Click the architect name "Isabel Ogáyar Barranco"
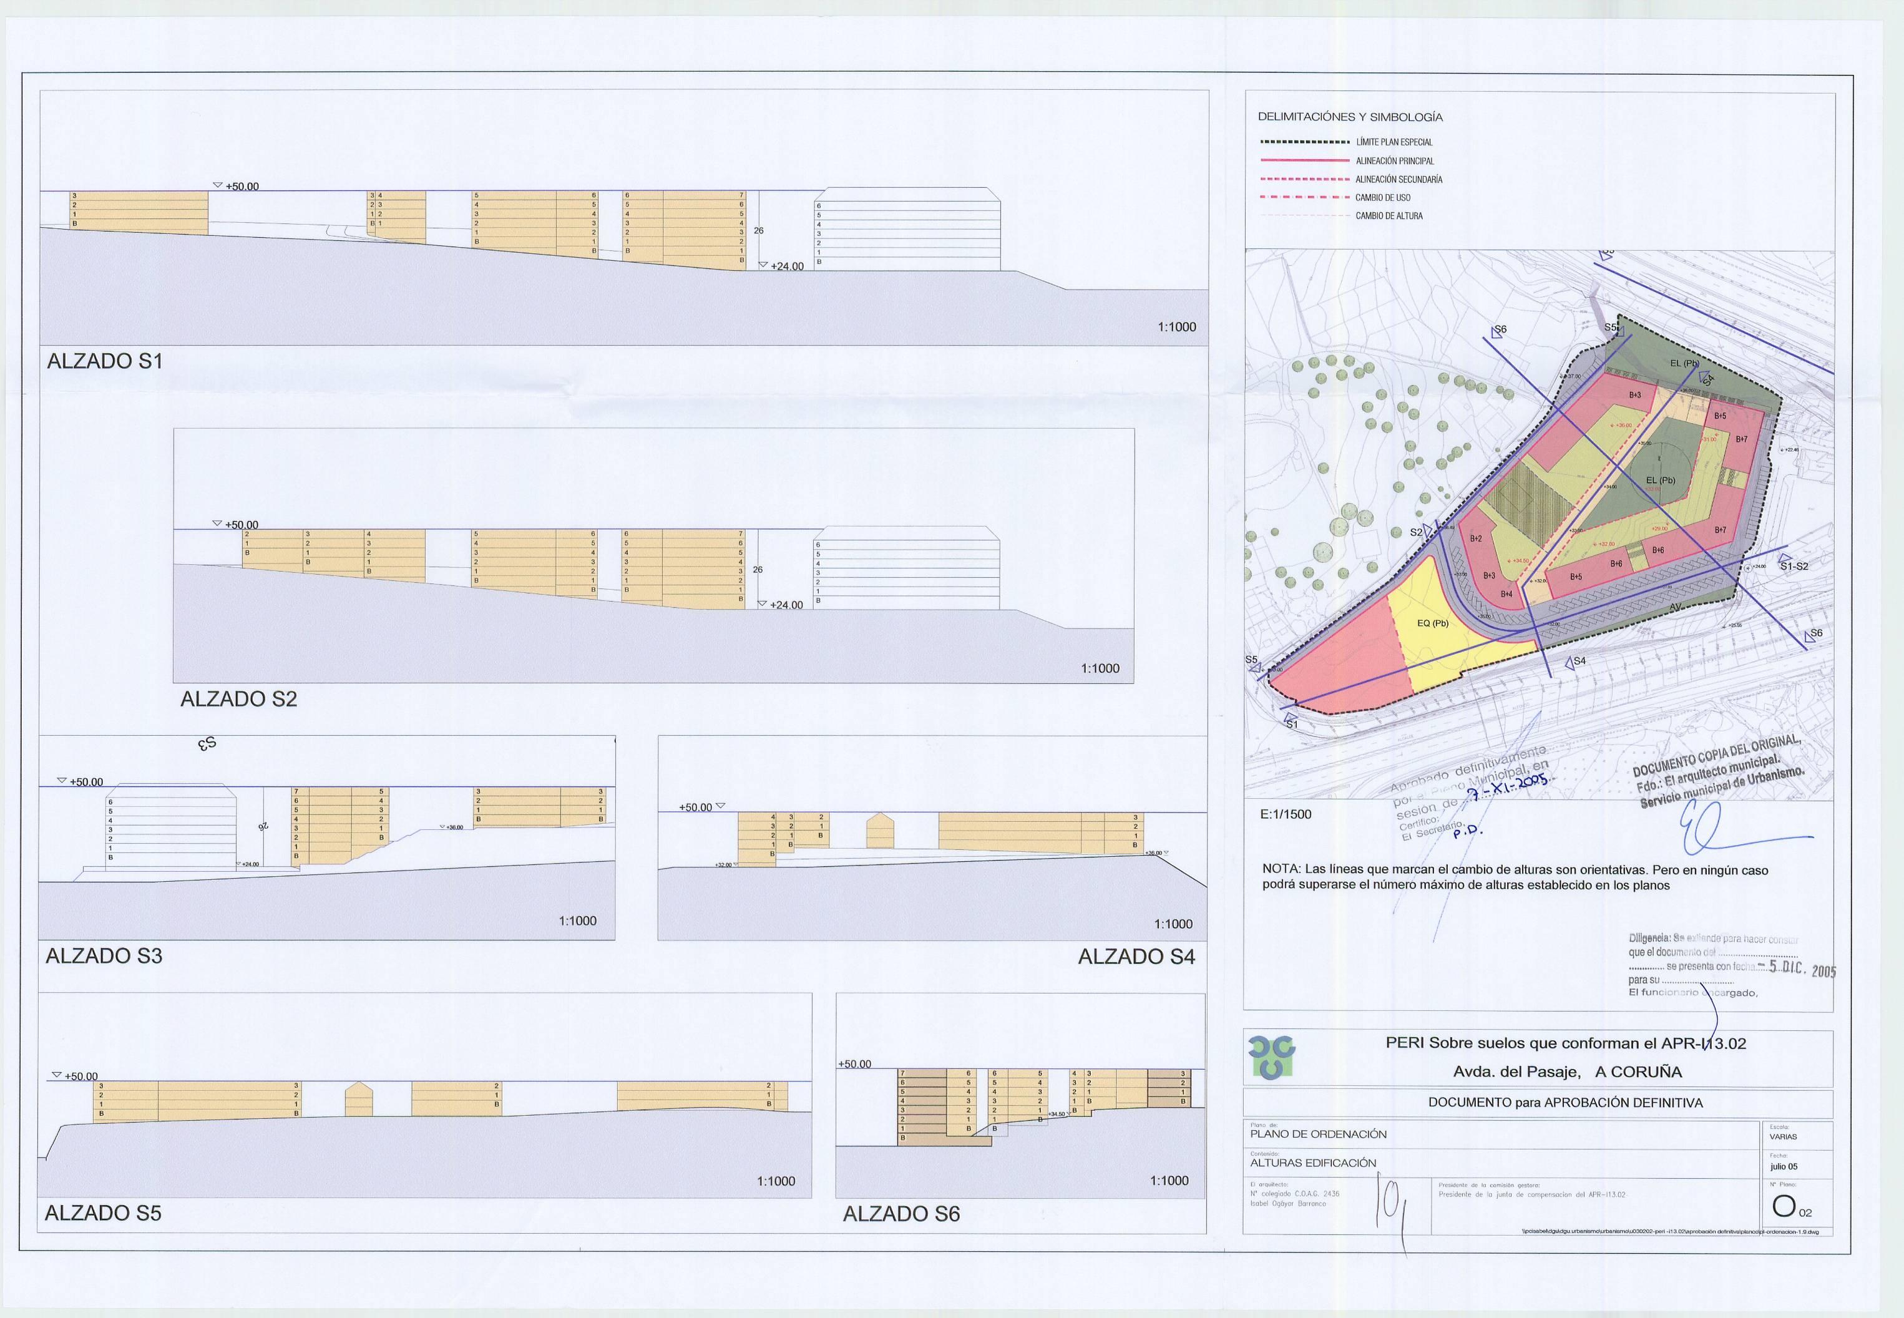 pos(1287,1203)
